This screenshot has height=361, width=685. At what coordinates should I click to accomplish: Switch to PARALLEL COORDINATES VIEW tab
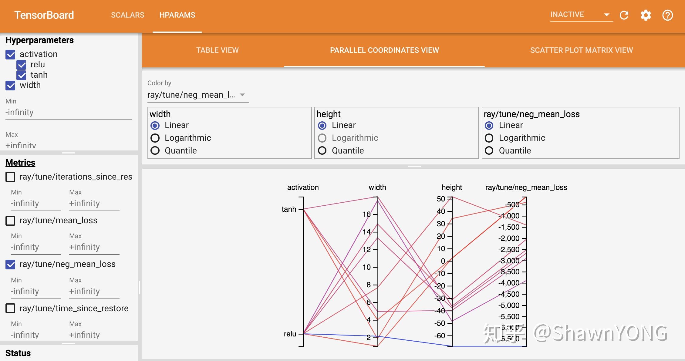pyautogui.click(x=384, y=50)
